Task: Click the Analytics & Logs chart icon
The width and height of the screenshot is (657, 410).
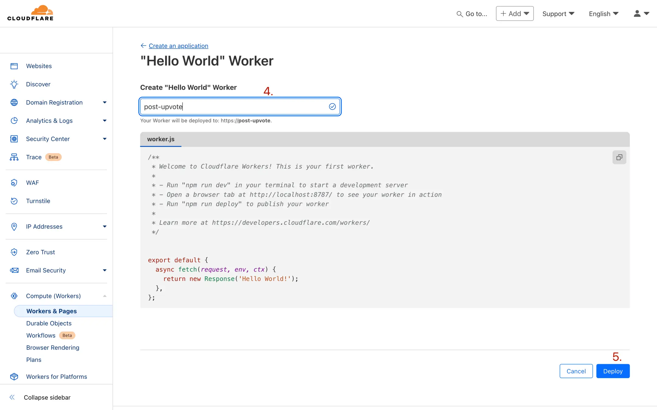Action: (x=14, y=121)
